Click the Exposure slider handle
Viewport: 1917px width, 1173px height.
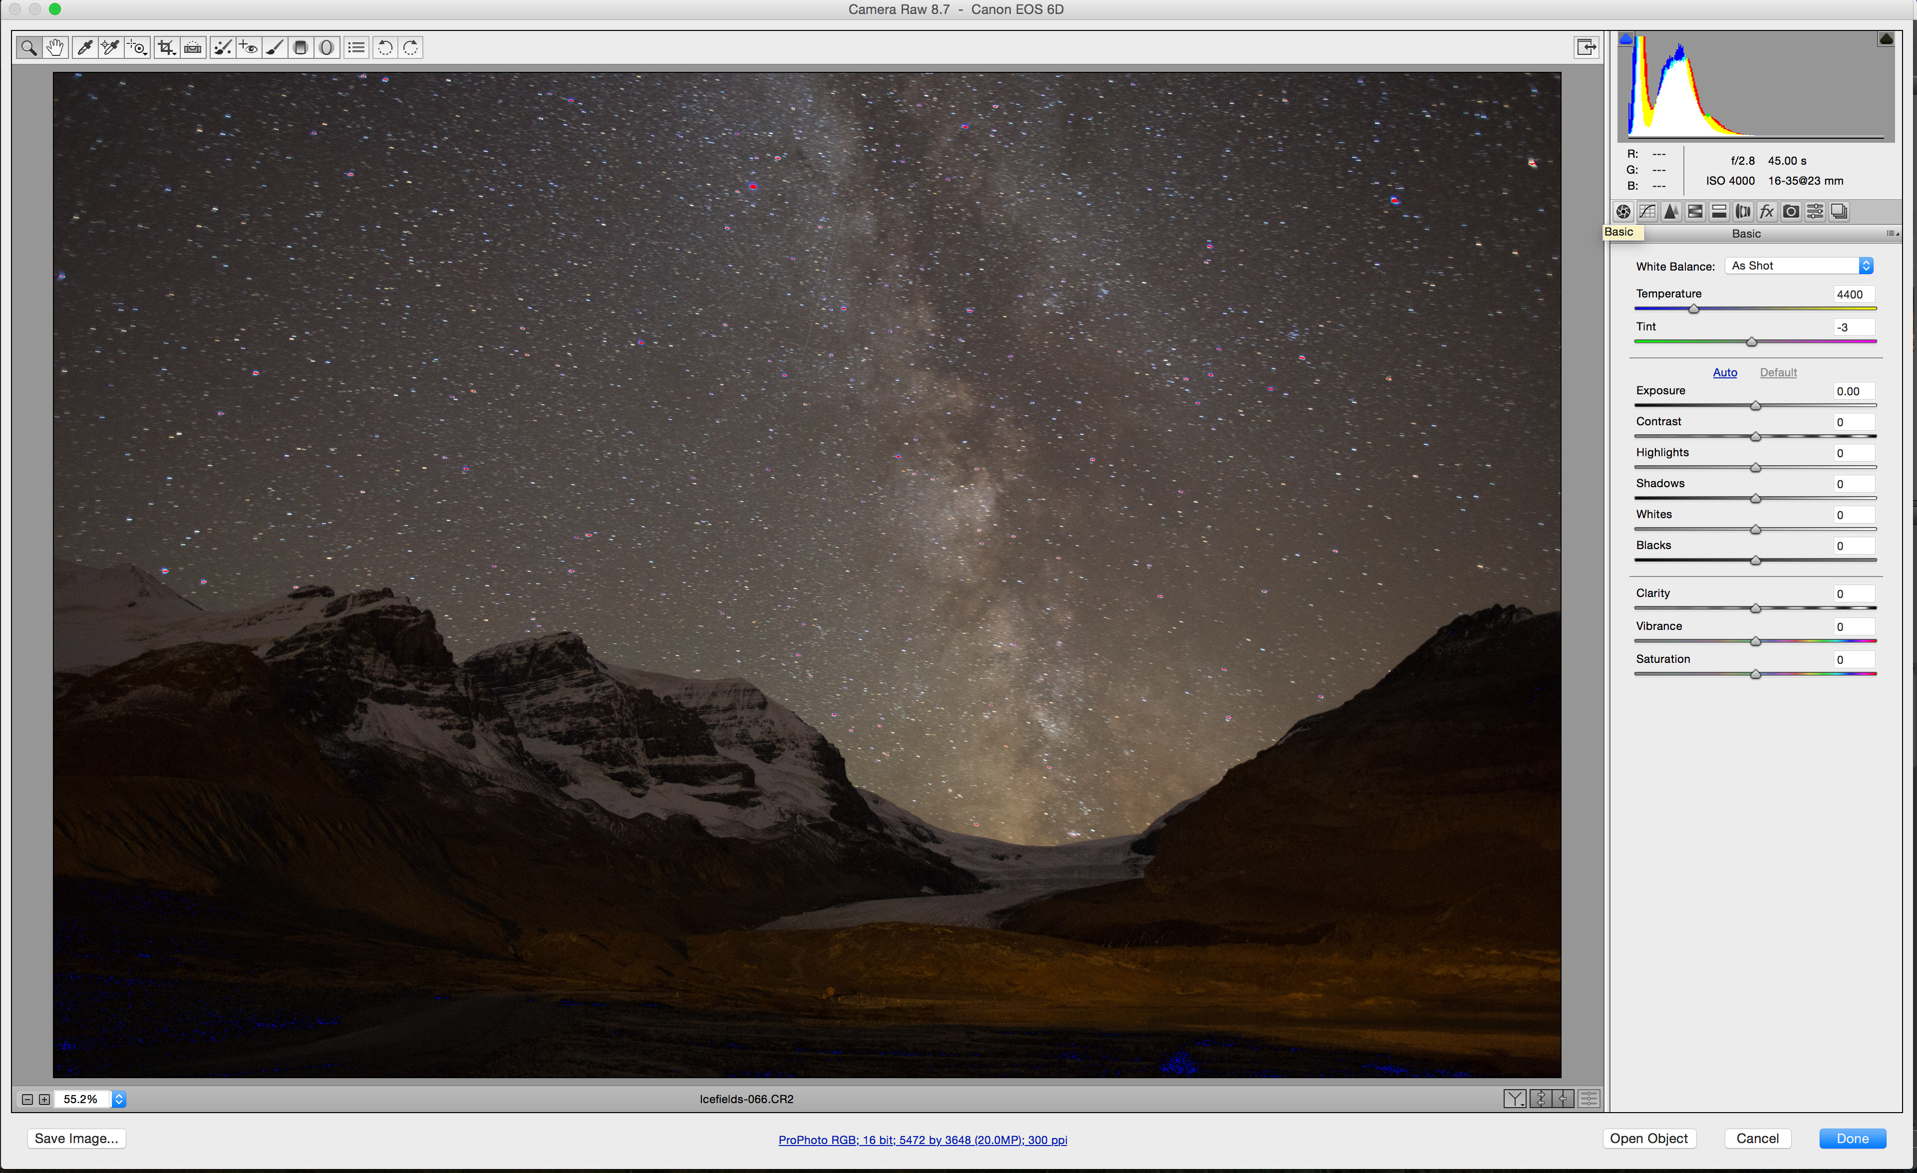[x=1755, y=405]
